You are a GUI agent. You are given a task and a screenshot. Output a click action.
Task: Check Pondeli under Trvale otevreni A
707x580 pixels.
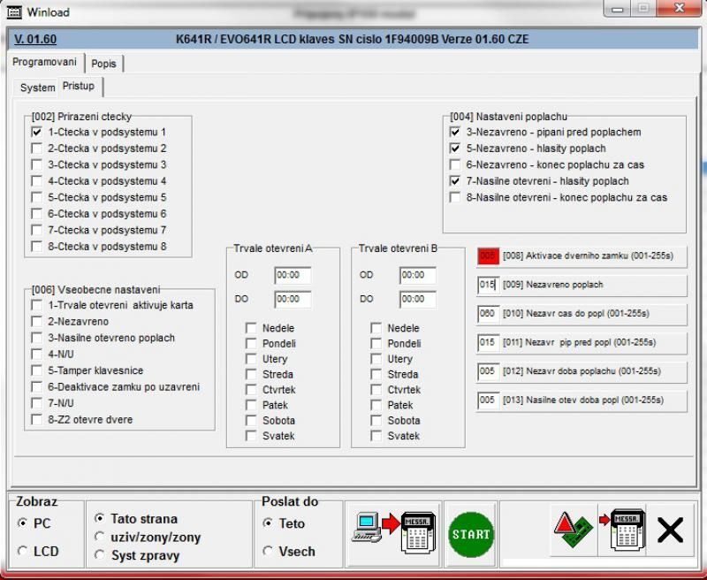point(251,344)
